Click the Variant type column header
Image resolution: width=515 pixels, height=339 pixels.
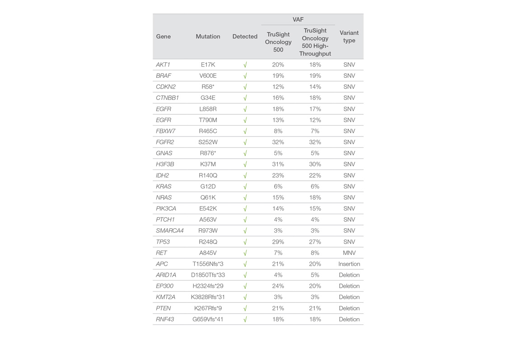click(x=349, y=37)
